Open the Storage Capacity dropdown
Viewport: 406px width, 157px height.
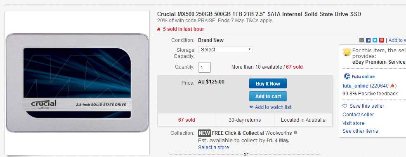225,49
